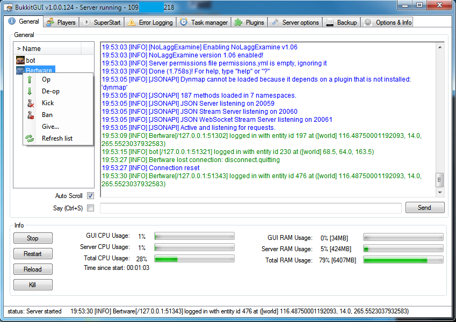Click the green up arrow Op icon
Image resolution: width=456 pixels, height=322 pixels.
30,79
